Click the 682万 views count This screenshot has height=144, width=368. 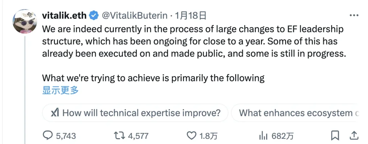point(282,136)
